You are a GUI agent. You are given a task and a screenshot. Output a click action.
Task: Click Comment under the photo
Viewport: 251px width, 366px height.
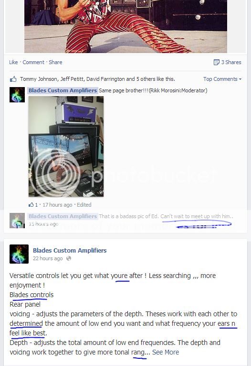pyautogui.click(x=33, y=62)
